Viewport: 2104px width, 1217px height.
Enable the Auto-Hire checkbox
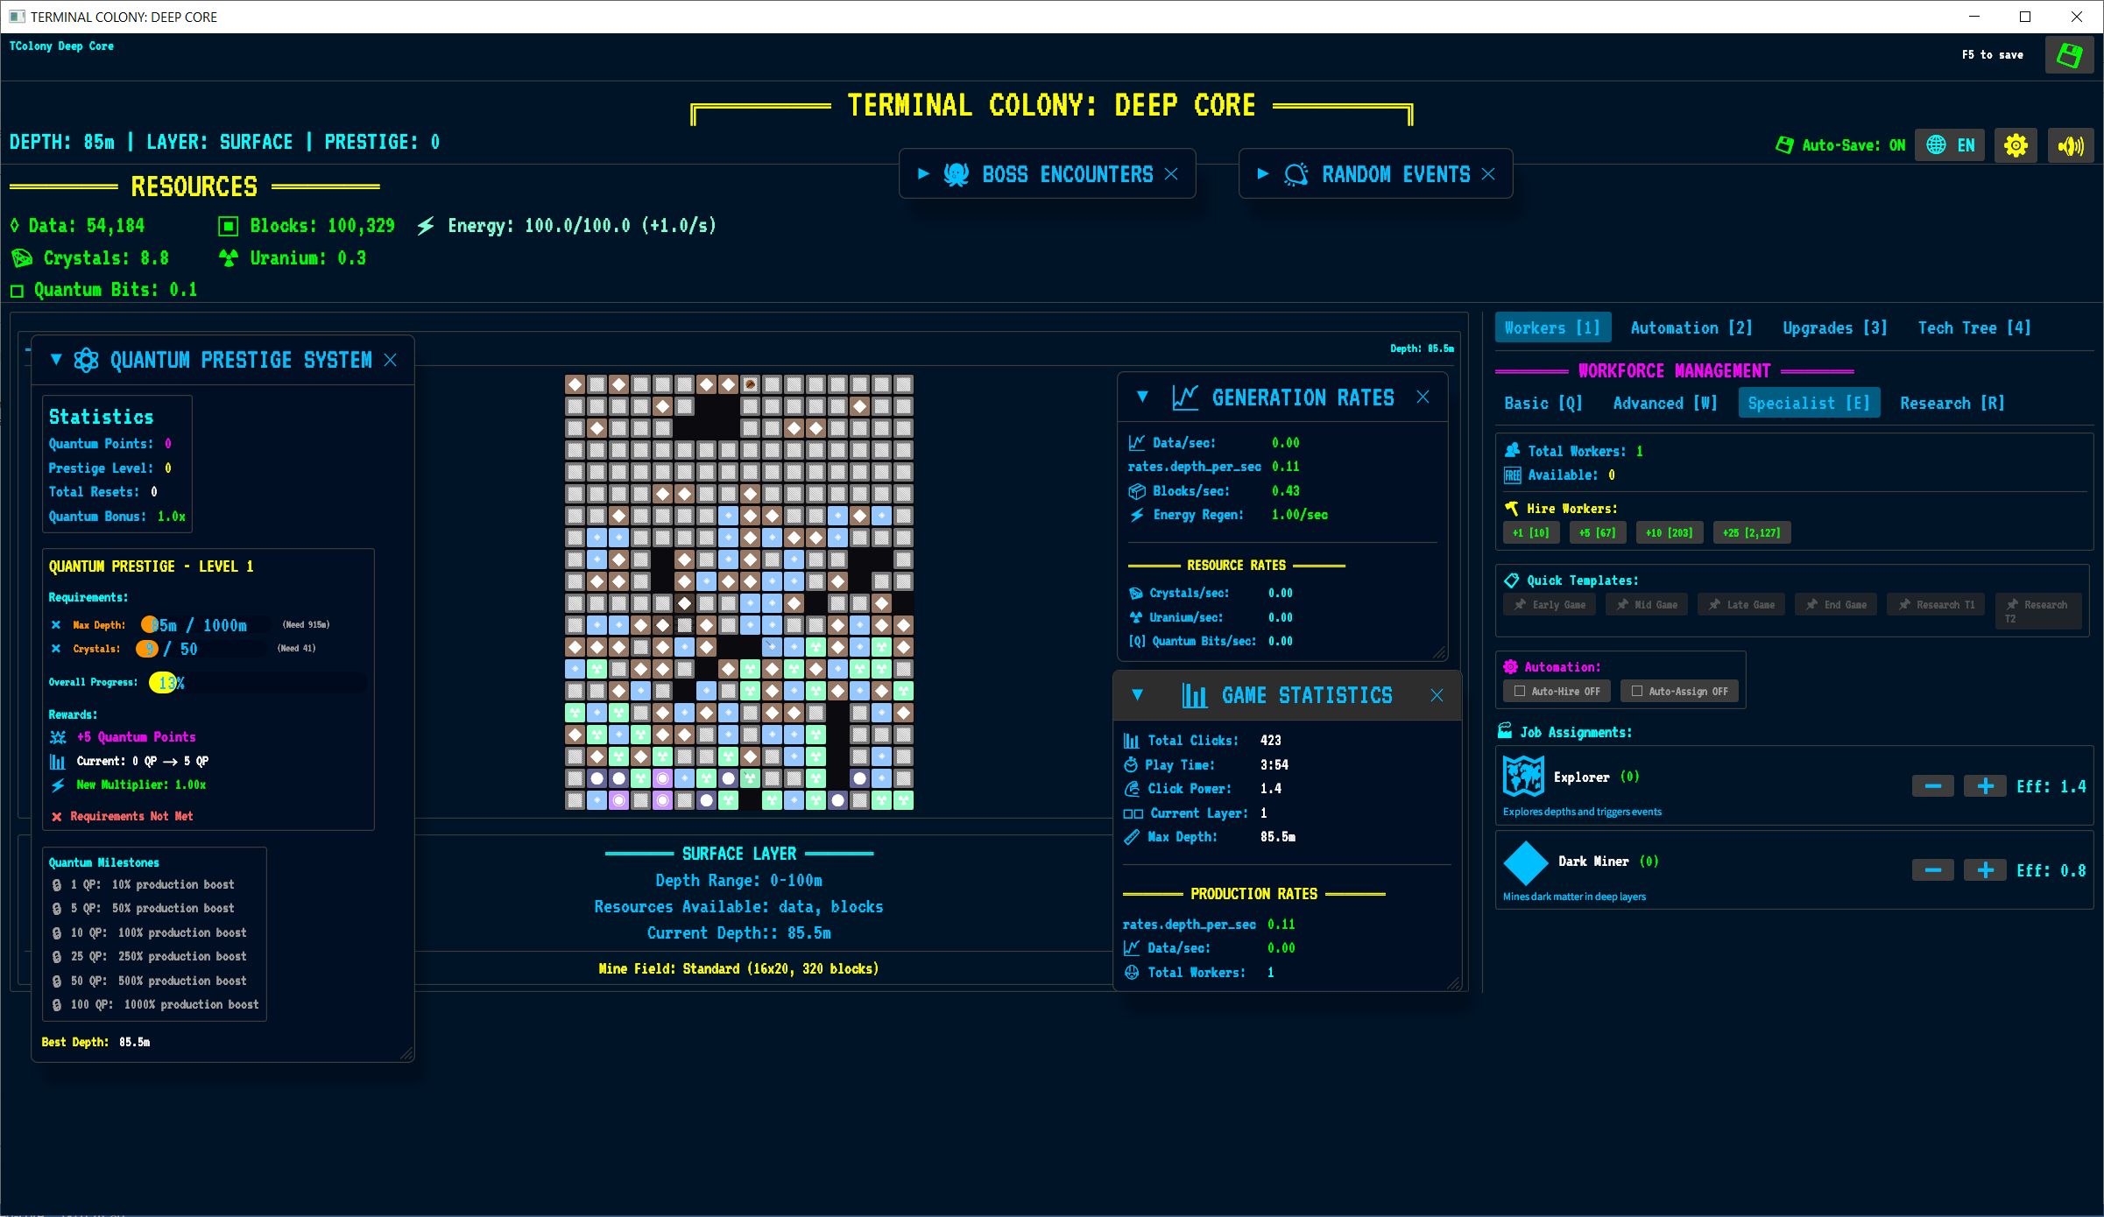(1520, 691)
